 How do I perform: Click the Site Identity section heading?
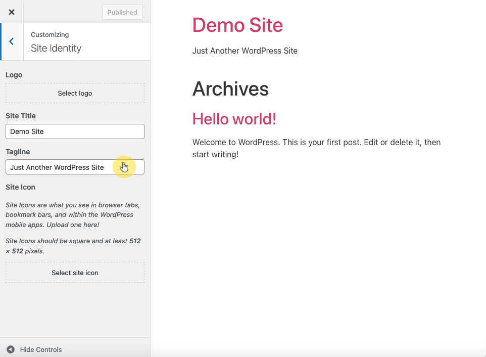point(56,48)
